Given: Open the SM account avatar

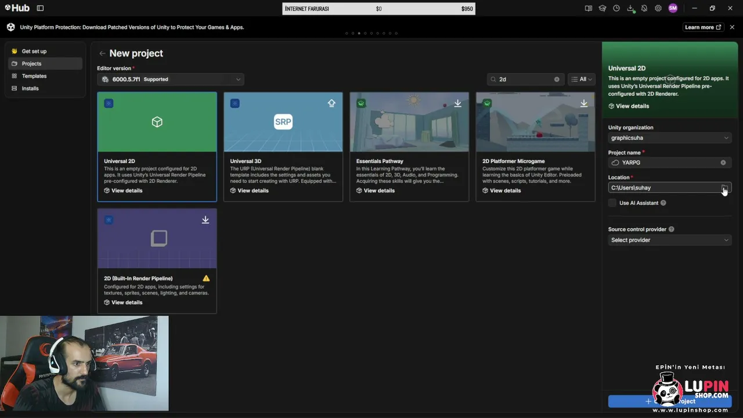Looking at the screenshot, I should [x=673, y=8].
